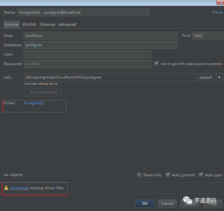Click the Cancel button
The height and width of the screenshot is (211, 224).
pos(167,204)
